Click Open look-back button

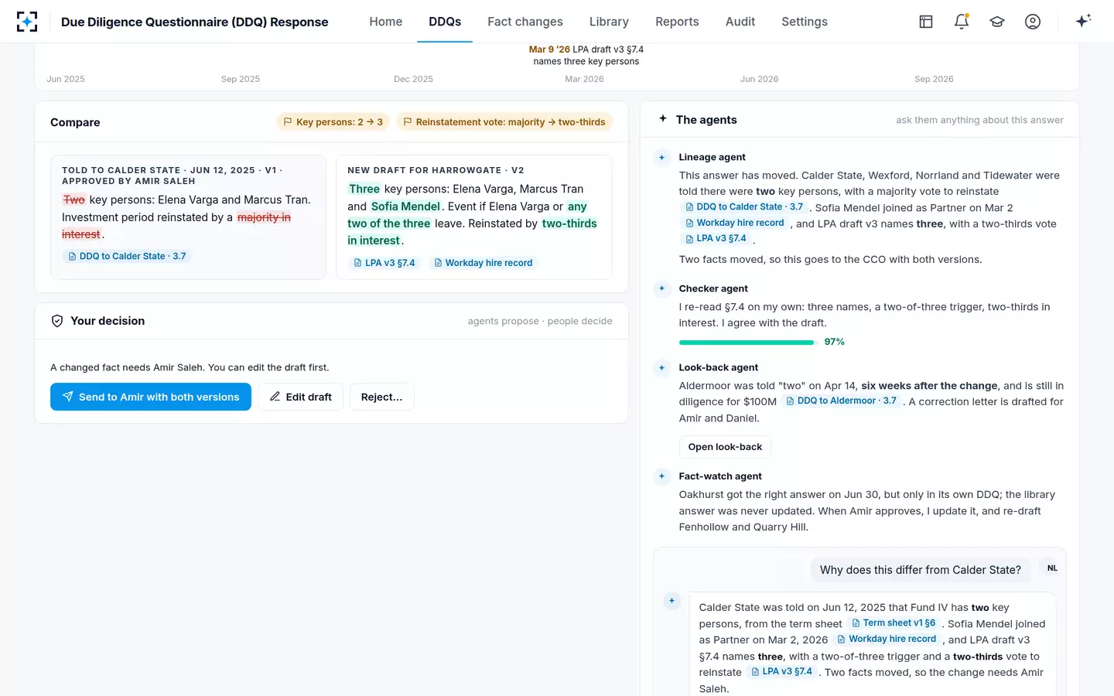click(x=725, y=447)
